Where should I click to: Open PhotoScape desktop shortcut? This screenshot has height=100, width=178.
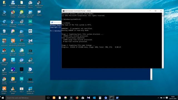(x=30, y=61)
